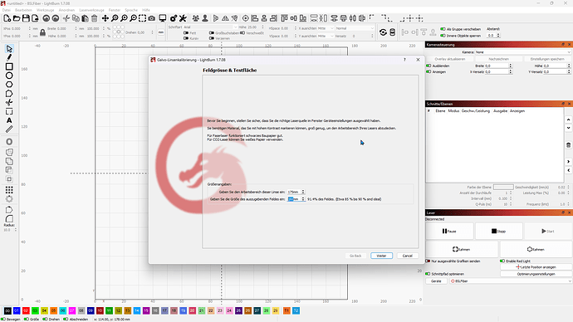573x322 pixels.
Task: Click the Cancel button in dialog
Action: 408,256
